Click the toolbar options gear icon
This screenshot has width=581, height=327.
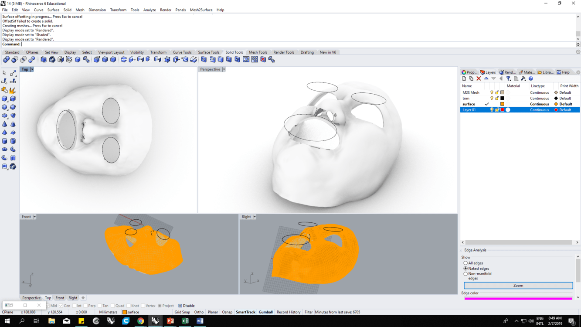[578, 52]
